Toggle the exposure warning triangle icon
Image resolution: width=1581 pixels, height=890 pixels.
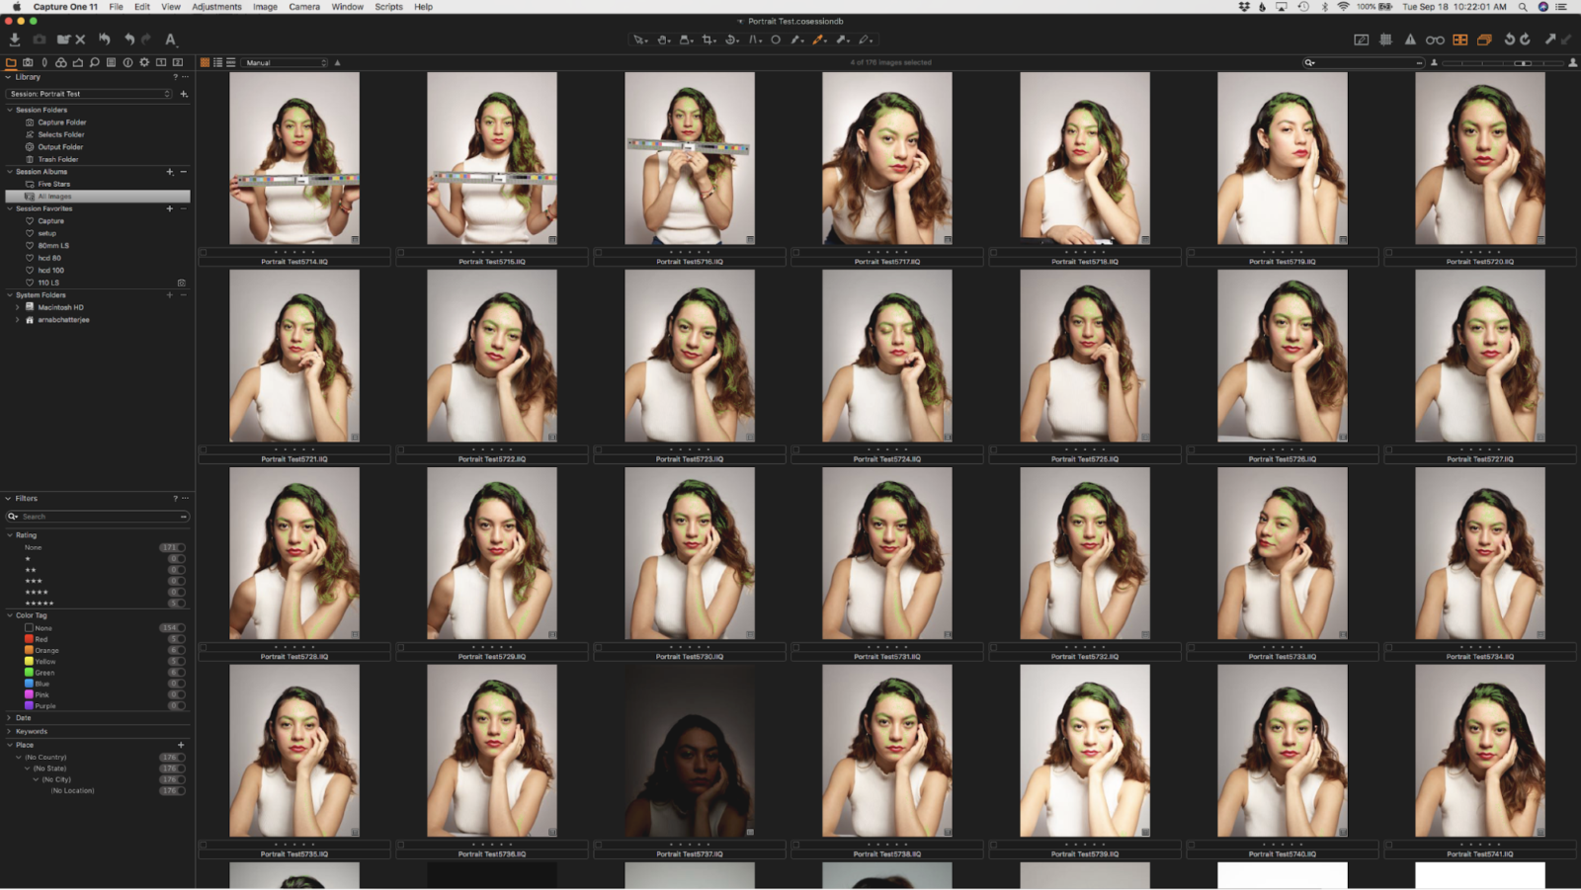point(1410,40)
